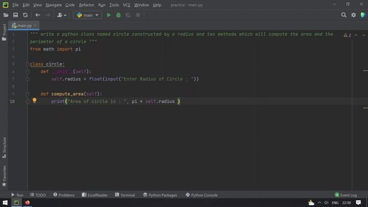The image size is (368, 207).
Task: Open the Problems tool window
Action: click(64, 195)
